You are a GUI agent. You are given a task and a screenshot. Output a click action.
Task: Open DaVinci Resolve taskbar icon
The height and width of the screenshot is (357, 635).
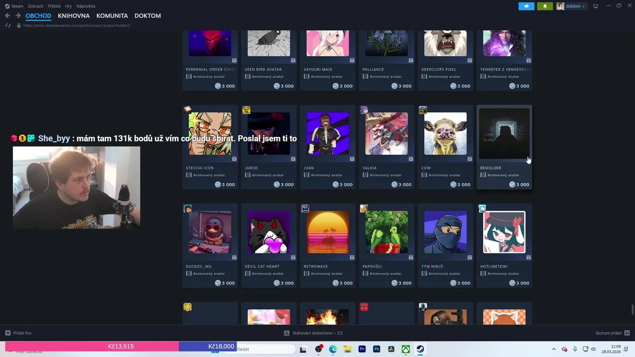391,349
